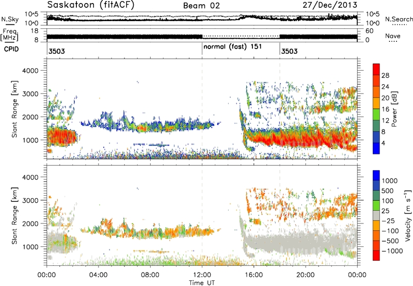Image resolution: width=413 pixels, height=286 pixels.
Task: Select the "500" label on velocity color bar
Action: (389, 191)
